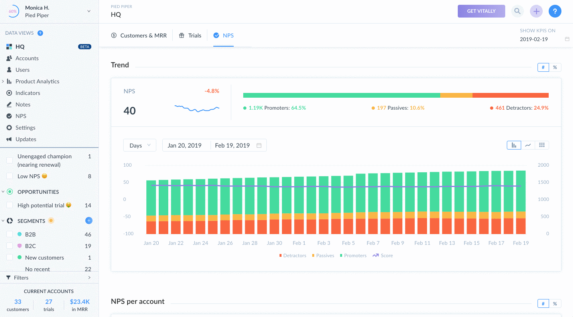
Task: Toggle Detractors legend item
Action: tap(293, 256)
